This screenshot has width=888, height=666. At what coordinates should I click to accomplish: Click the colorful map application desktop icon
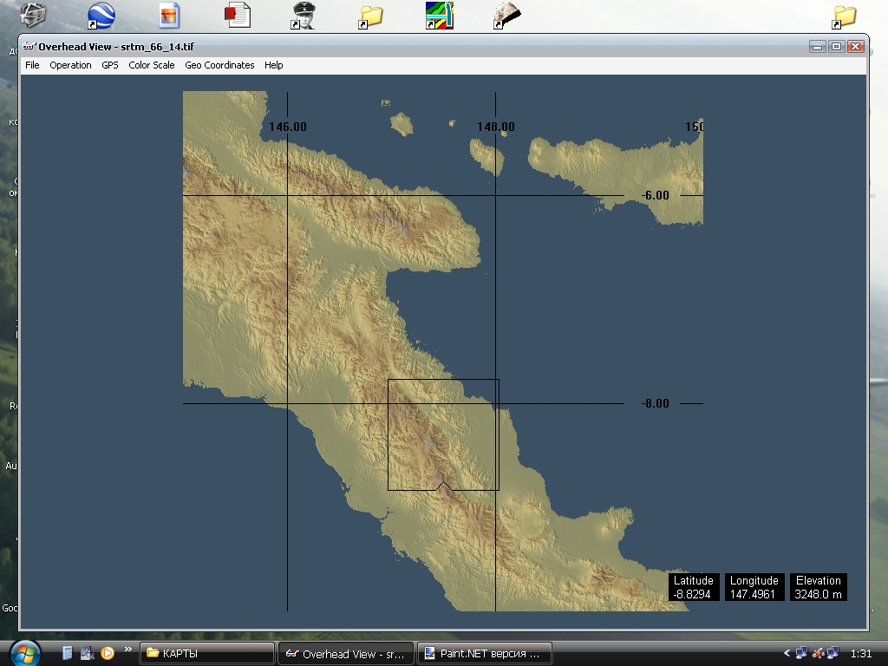439,16
